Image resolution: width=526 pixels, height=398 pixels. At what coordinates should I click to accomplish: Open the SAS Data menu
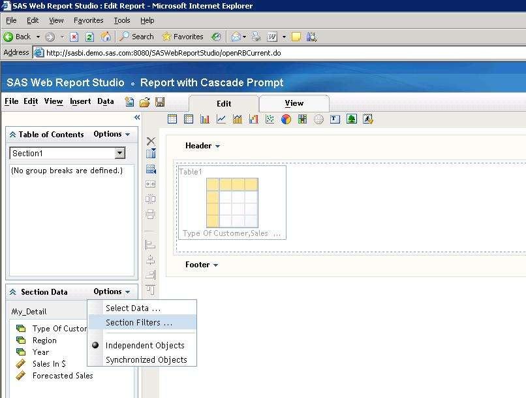(x=105, y=101)
